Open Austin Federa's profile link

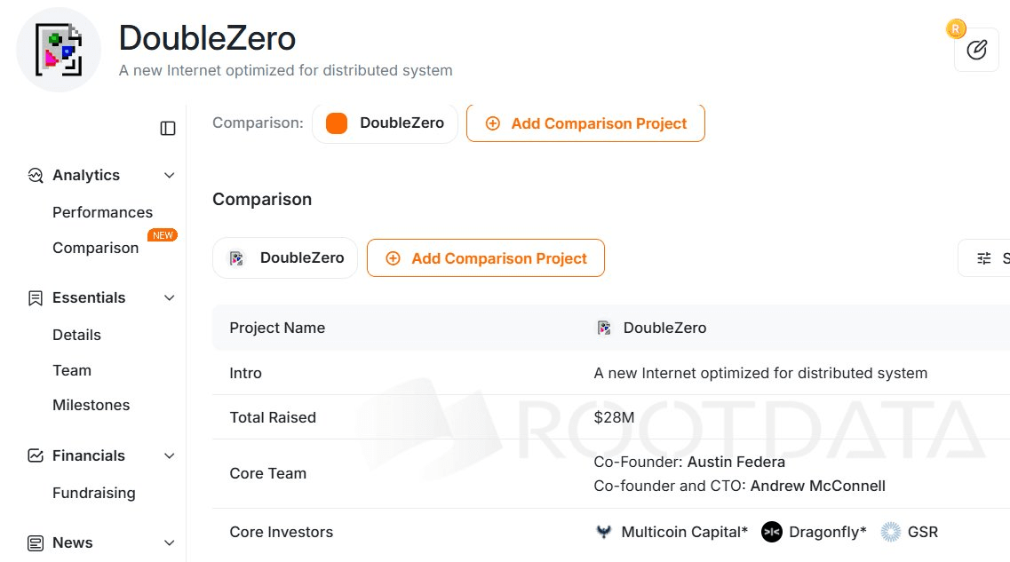[x=736, y=462]
